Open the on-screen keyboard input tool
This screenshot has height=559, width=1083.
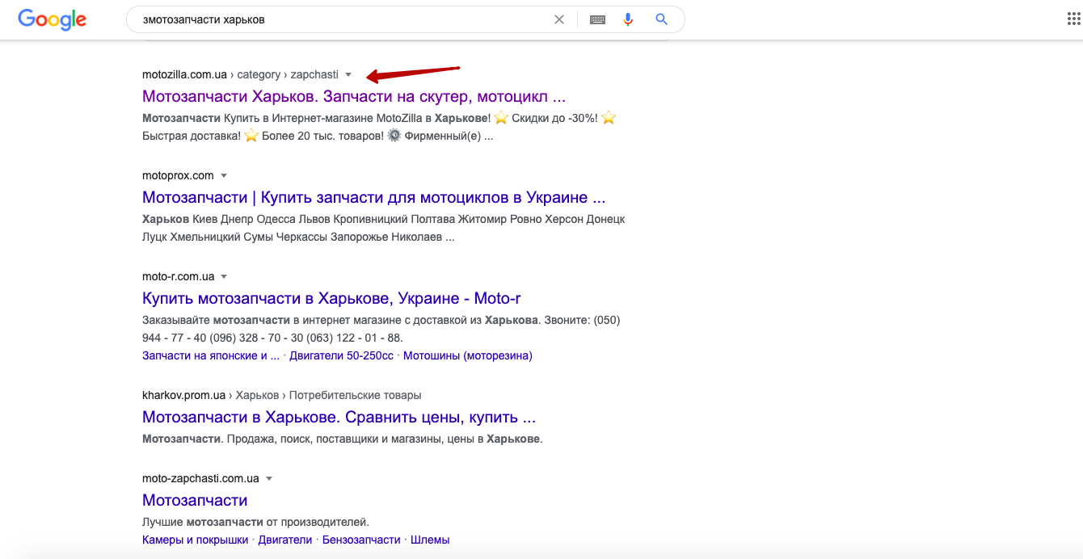coord(597,19)
